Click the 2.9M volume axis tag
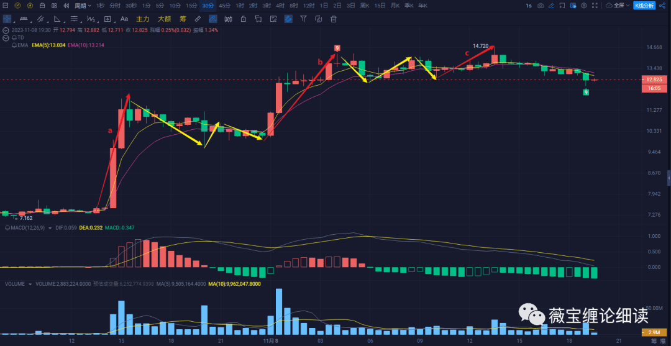The height and width of the screenshot is (346, 671). (x=654, y=332)
